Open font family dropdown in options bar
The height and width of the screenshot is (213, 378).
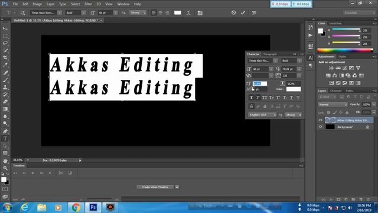tap(60, 12)
